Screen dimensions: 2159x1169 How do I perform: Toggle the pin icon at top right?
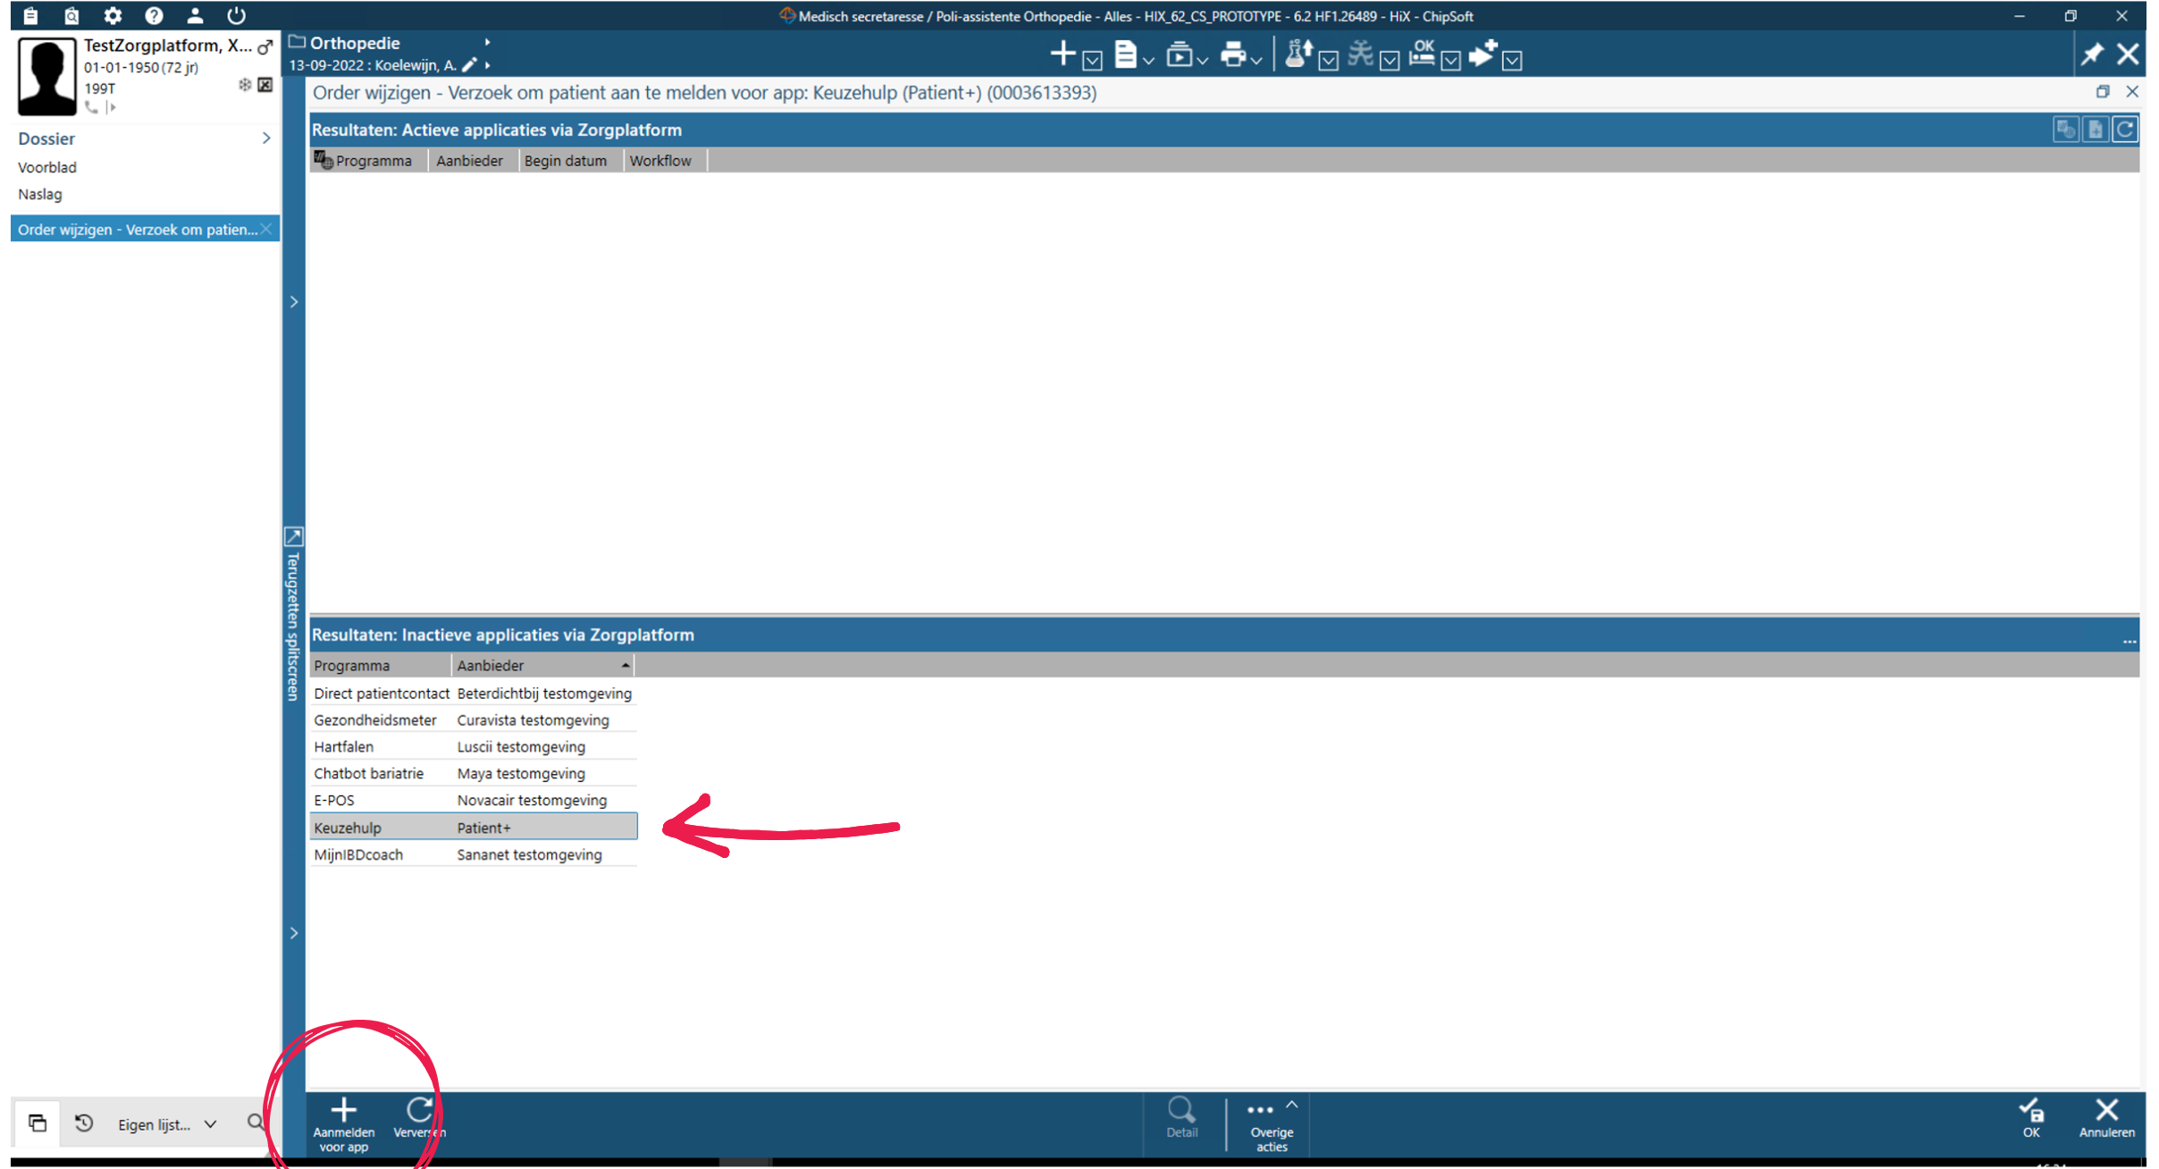[2091, 55]
